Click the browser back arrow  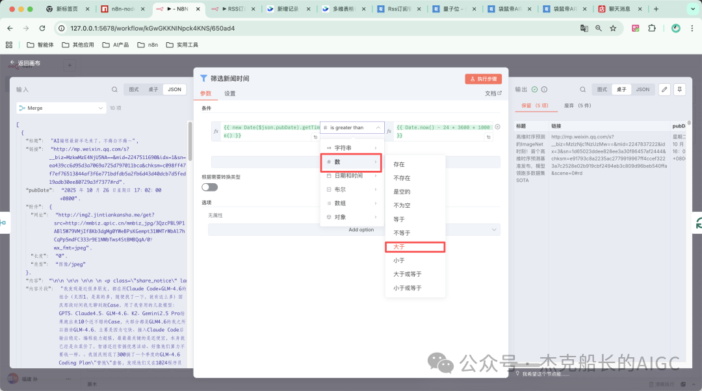10,28
